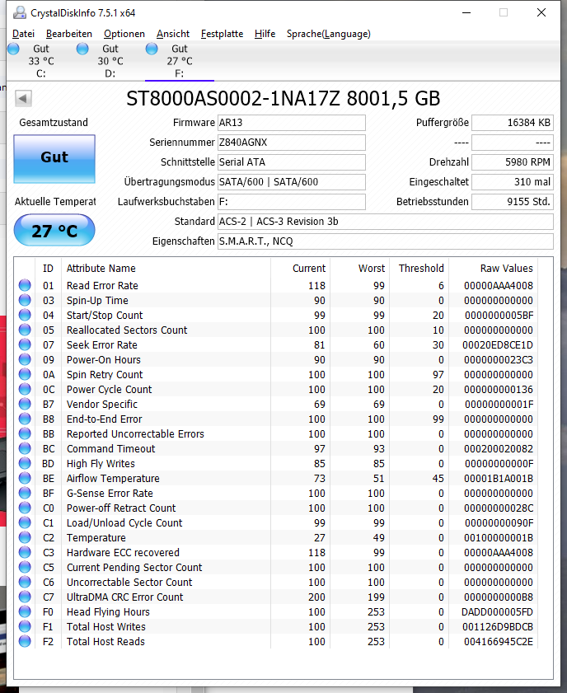Select drive D: health status orb
The image size is (567, 693).
click(x=82, y=49)
